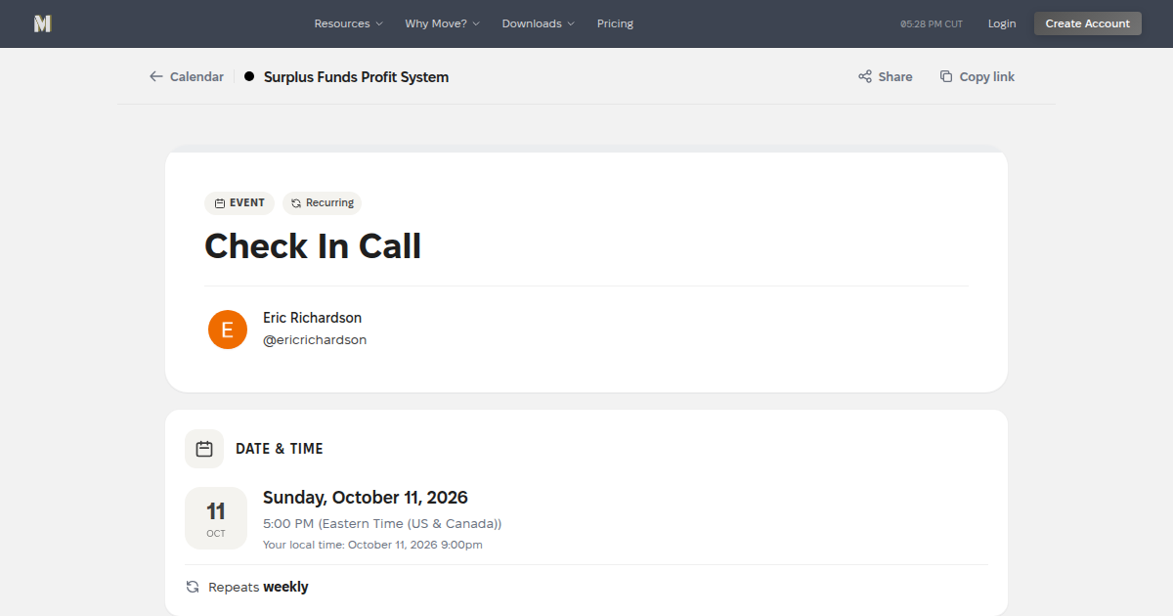
Task: Click the 5:00 PM Eastern Time text
Action: point(382,523)
